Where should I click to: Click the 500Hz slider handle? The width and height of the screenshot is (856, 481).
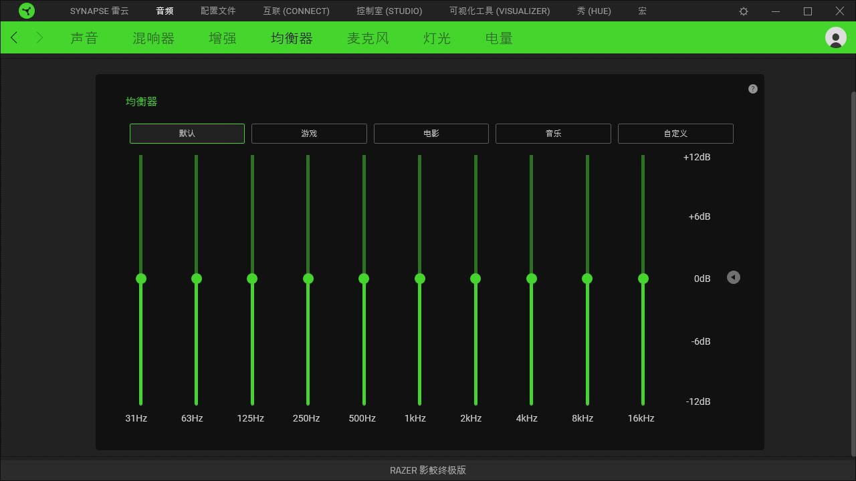pos(364,279)
